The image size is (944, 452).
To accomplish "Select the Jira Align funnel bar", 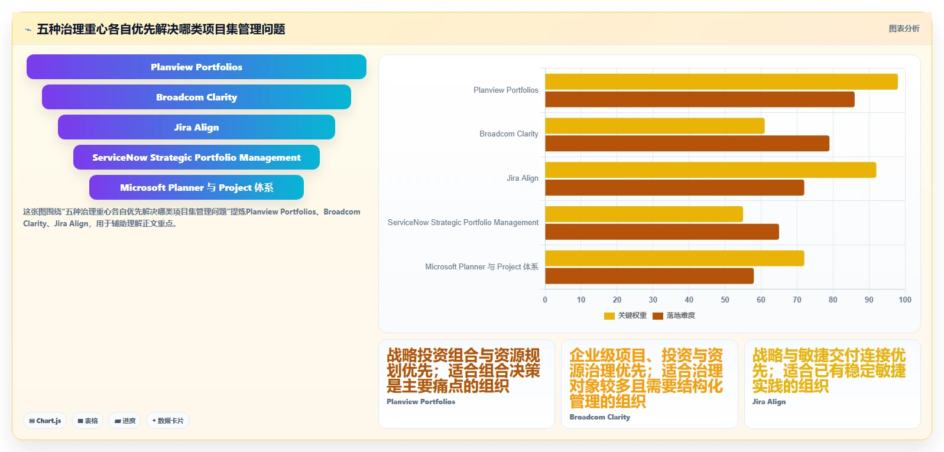I will coord(196,127).
